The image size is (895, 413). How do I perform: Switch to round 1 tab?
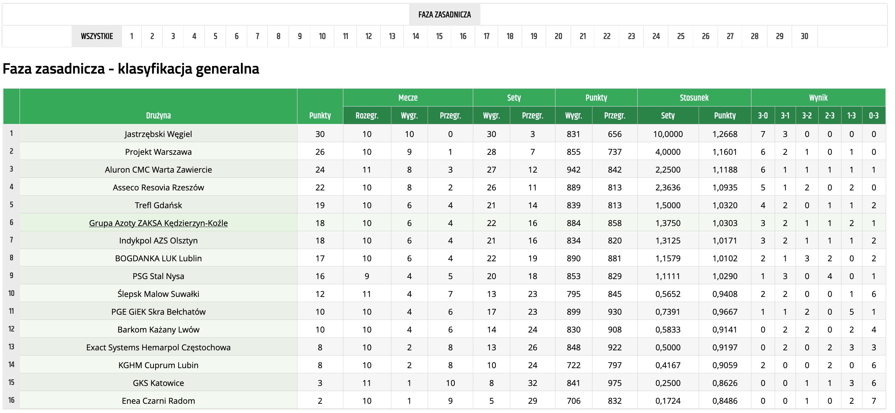[132, 36]
